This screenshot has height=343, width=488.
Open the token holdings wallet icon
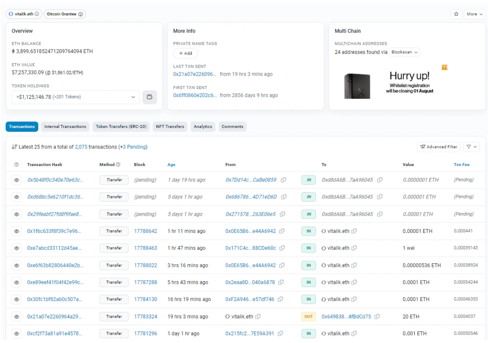(x=150, y=97)
